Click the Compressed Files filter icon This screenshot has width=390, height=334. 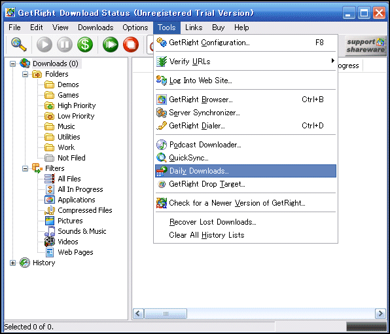[x=50, y=210]
